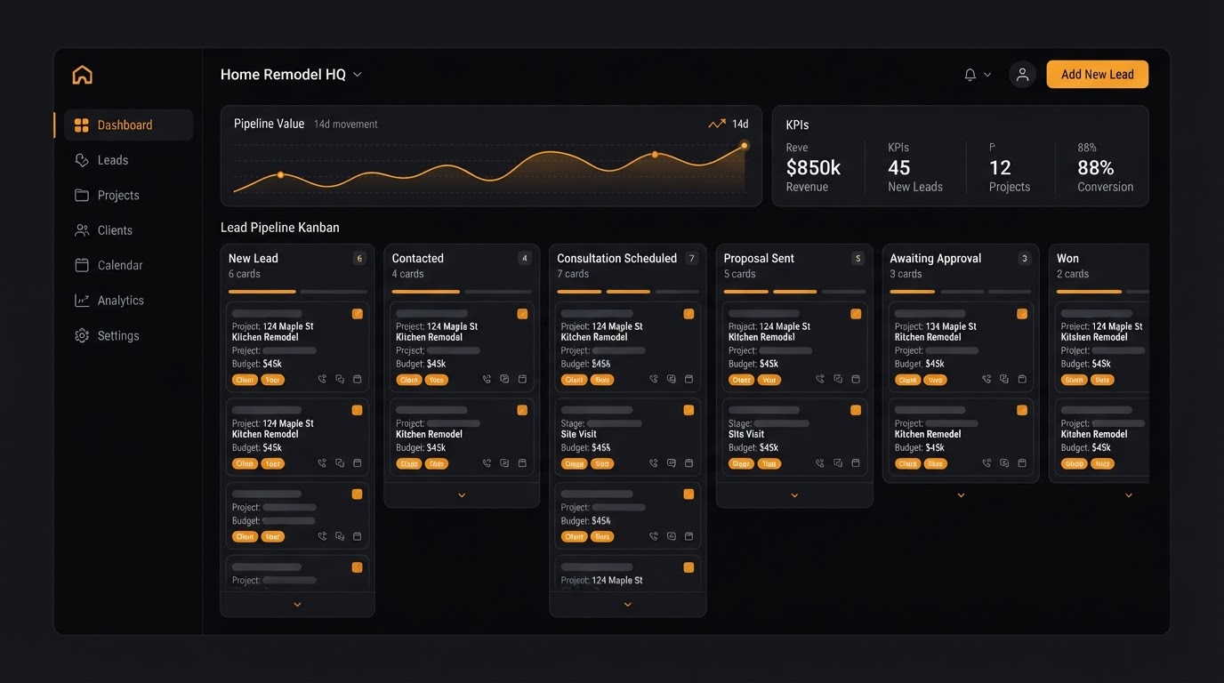Click the phone icon on first Proposal Sent card
Image resolution: width=1224 pixels, height=683 pixels.
click(x=820, y=379)
